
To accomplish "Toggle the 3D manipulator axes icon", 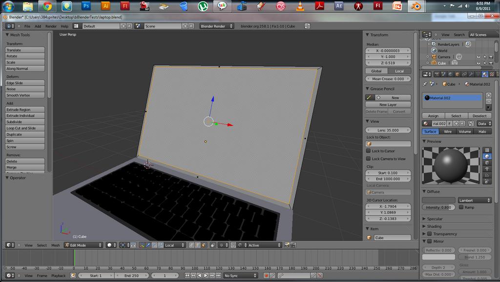I will [142, 245].
